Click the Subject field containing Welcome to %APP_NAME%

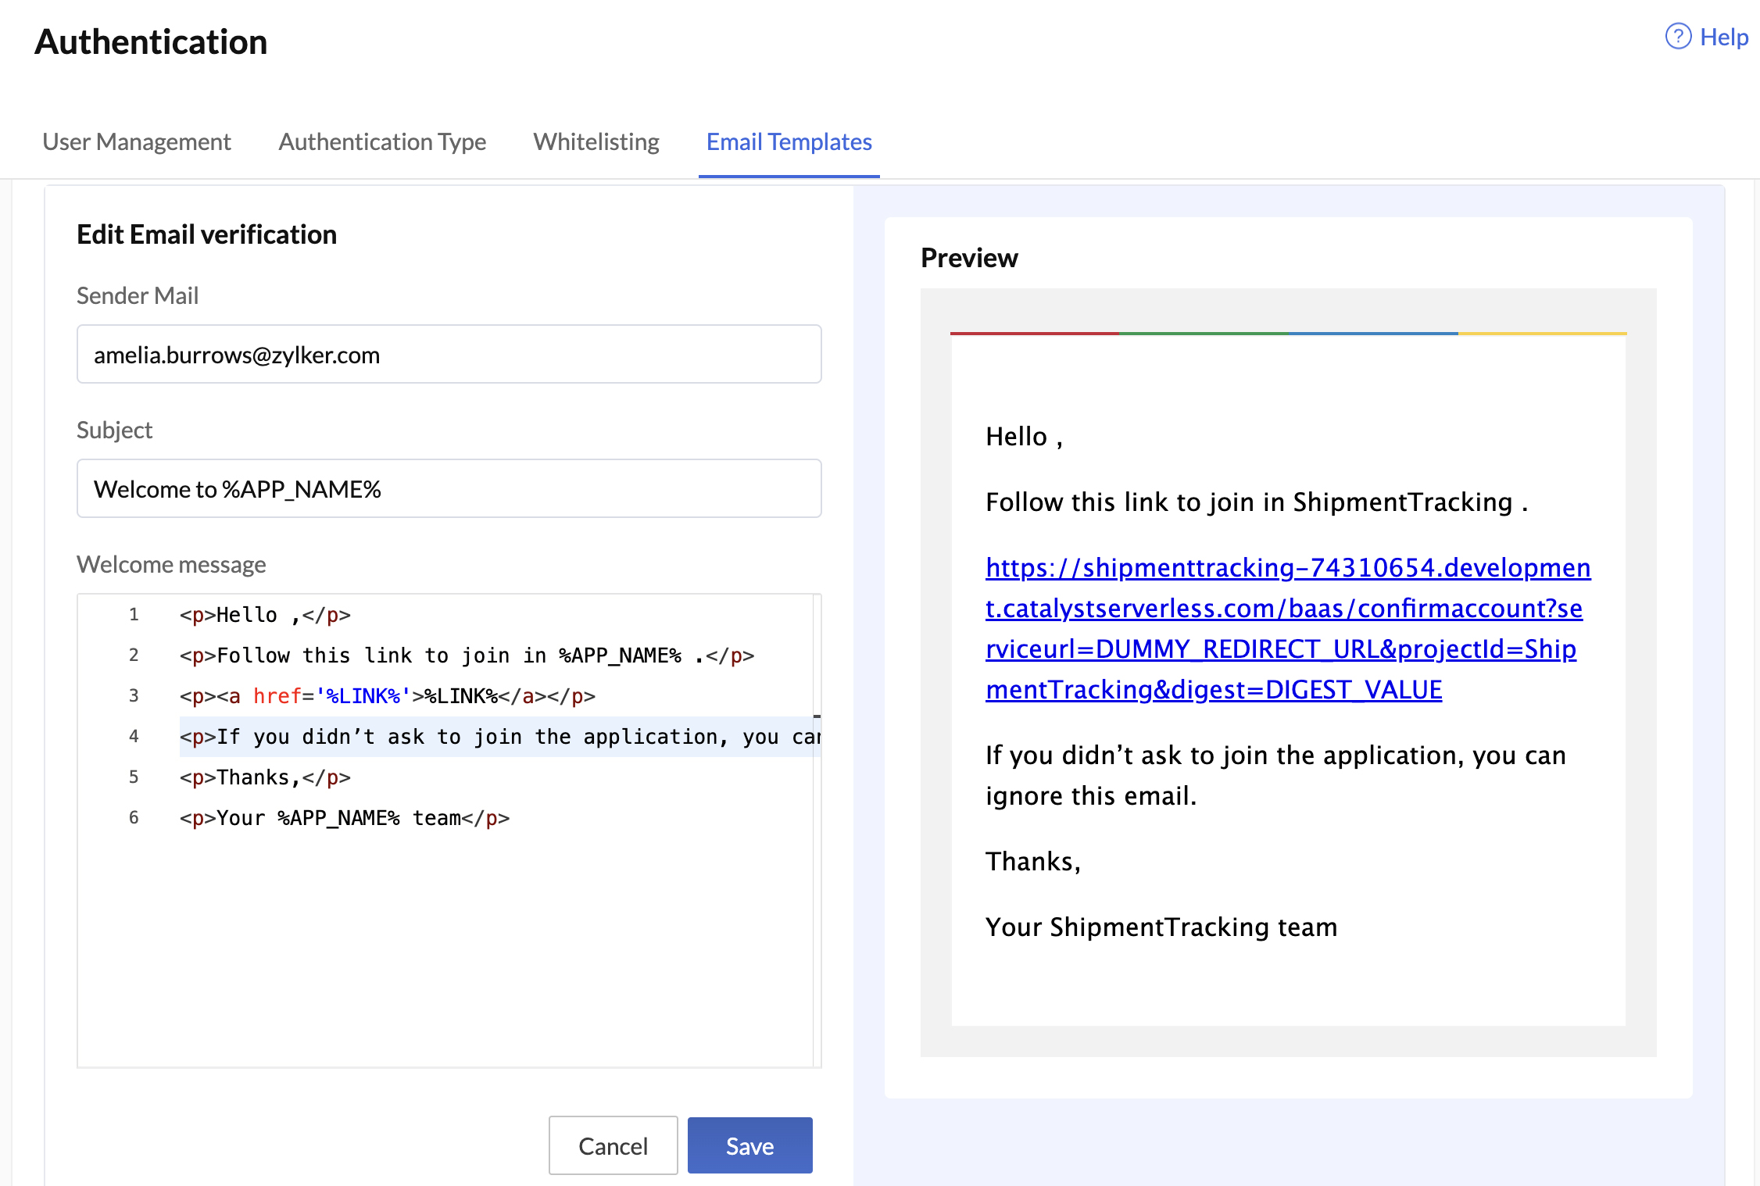pyautogui.click(x=449, y=488)
